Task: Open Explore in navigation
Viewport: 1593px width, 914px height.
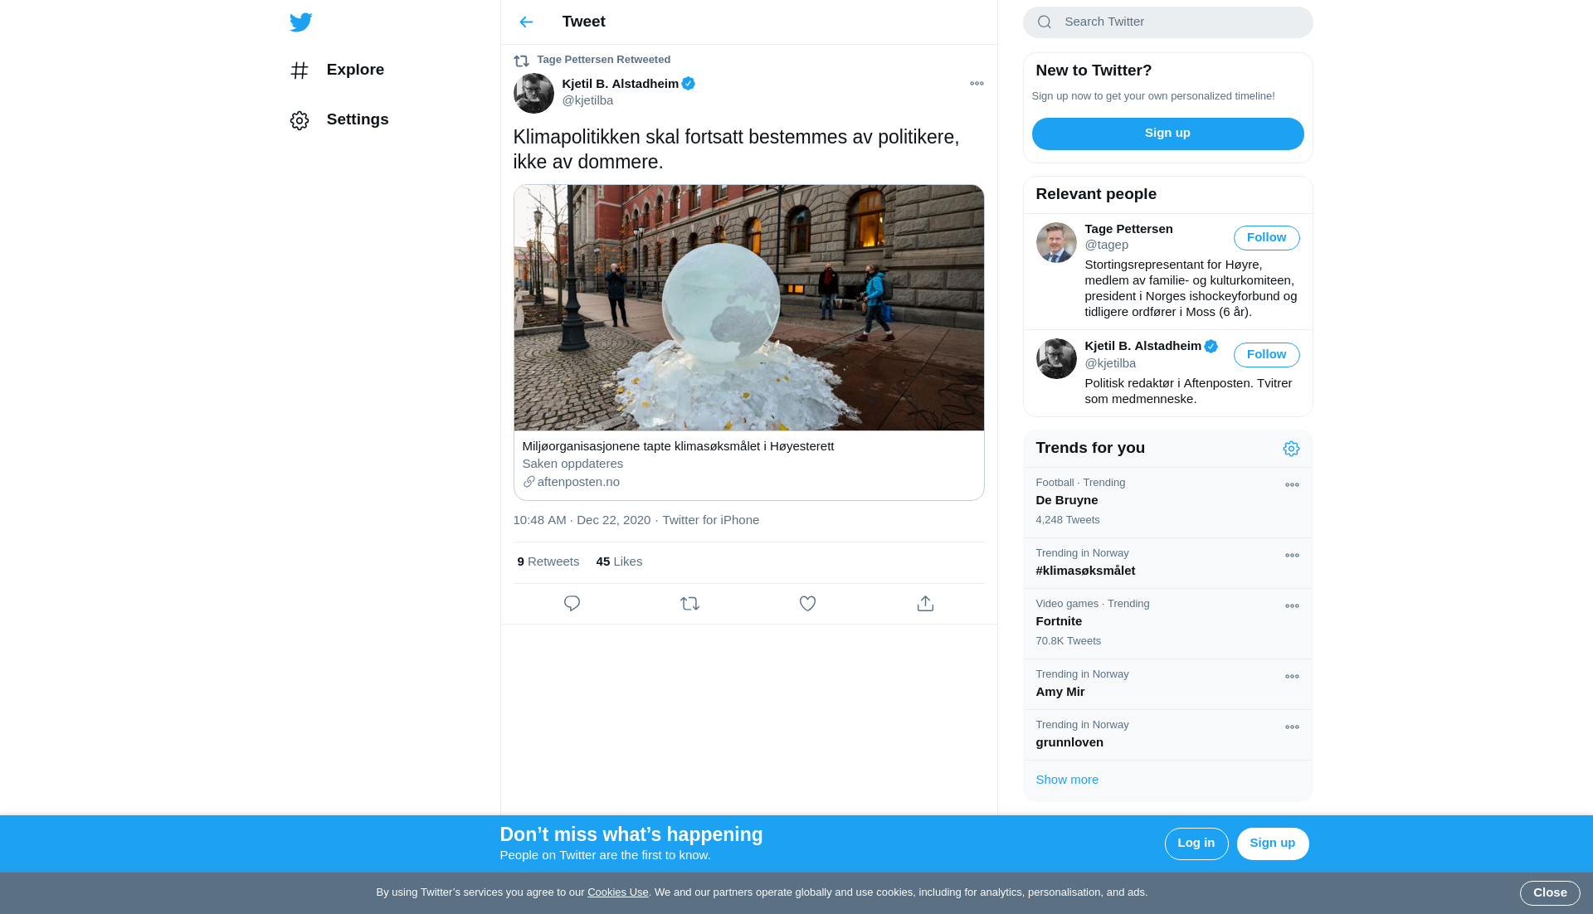Action: (355, 70)
